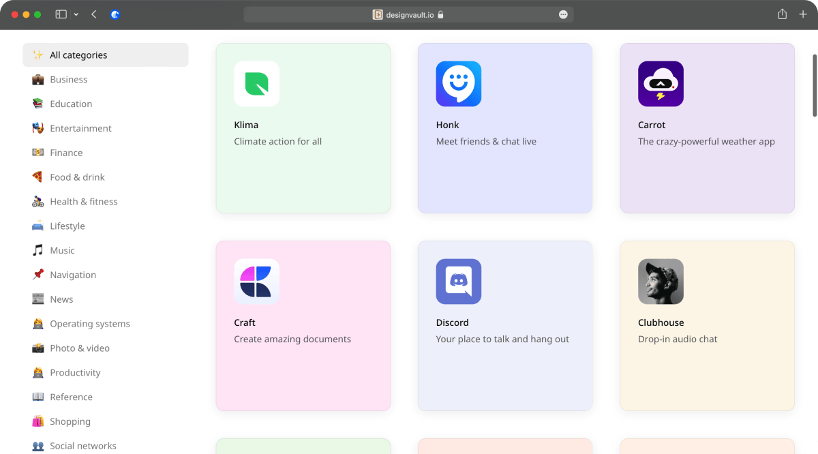This screenshot has height=454, width=818.
Task: Click the blue extension icon in the toolbar
Action: click(x=115, y=14)
